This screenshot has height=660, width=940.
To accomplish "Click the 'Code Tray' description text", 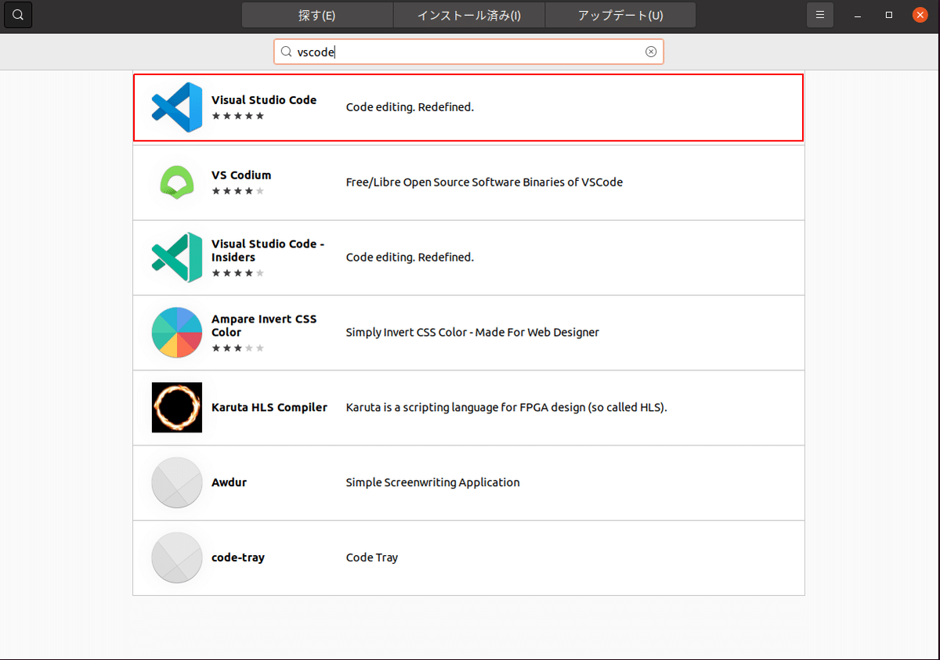I will pos(372,558).
